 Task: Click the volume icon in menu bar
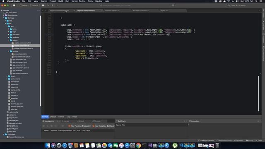pyautogui.click(x=237, y=1)
